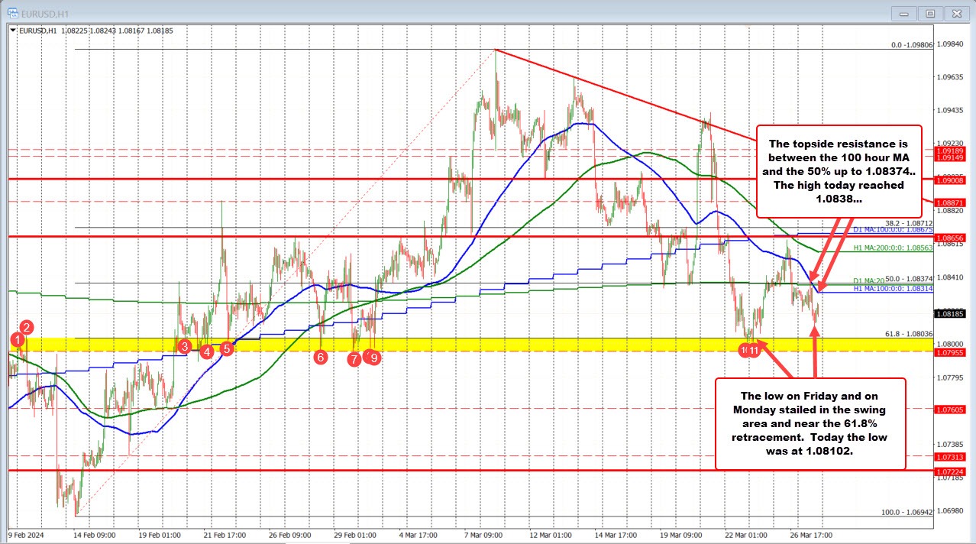Select marker 2 at the far left swing area
Screen dimensions: 976x544
(26, 326)
